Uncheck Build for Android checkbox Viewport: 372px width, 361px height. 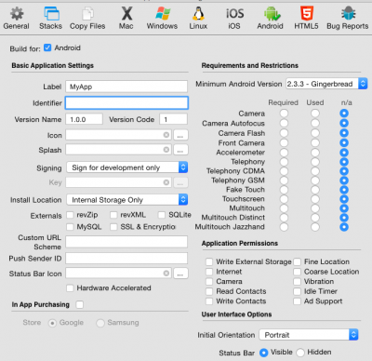click(x=47, y=47)
